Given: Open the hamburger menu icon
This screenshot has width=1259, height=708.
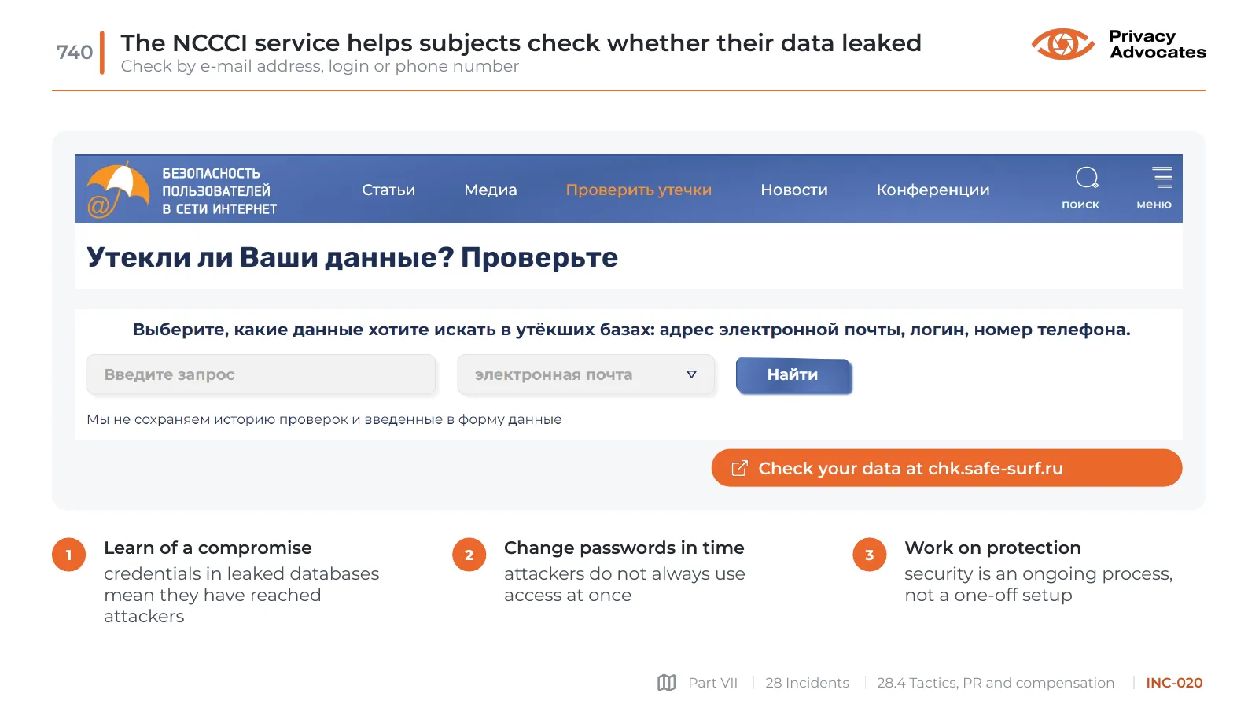Looking at the screenshot, I should pyautogui.click(x=1161, y=177).
